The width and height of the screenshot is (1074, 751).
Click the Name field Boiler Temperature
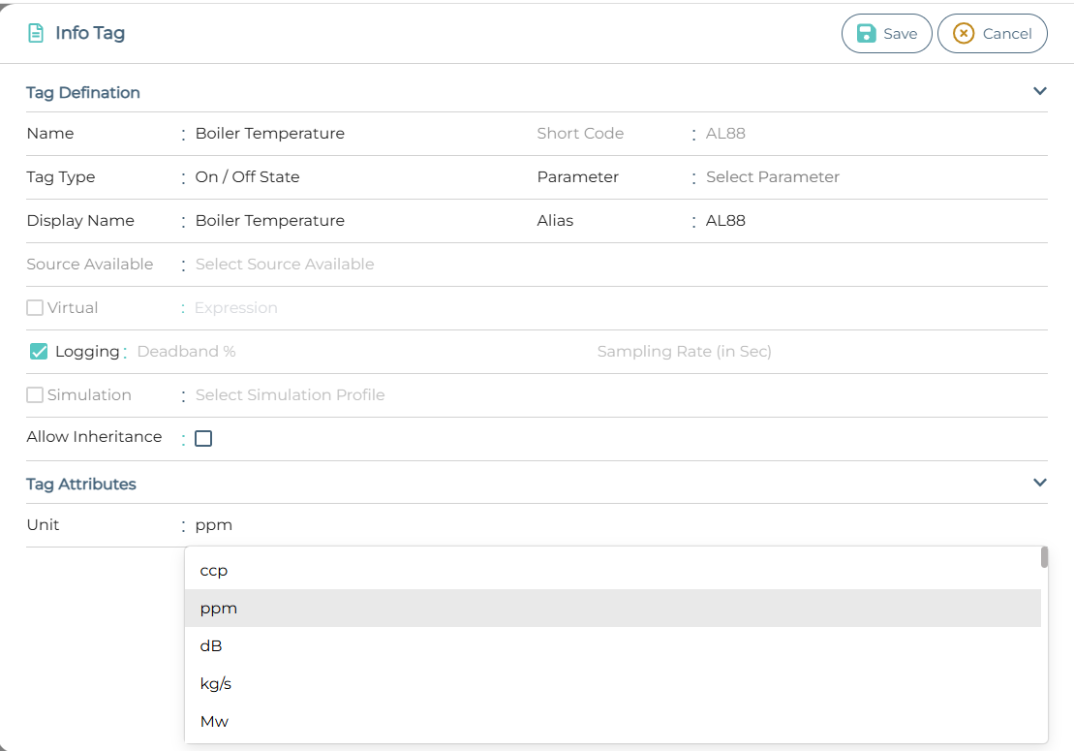pos(270,134)
